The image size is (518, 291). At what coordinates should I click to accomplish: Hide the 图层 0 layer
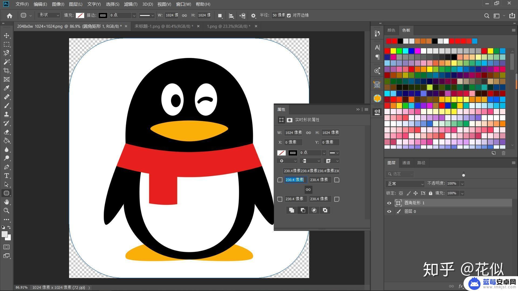pos(389,212)
